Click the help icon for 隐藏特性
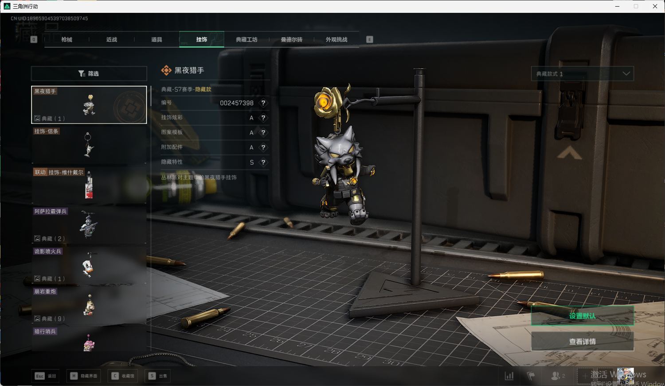665x386 pixels. tap(263, 162)
